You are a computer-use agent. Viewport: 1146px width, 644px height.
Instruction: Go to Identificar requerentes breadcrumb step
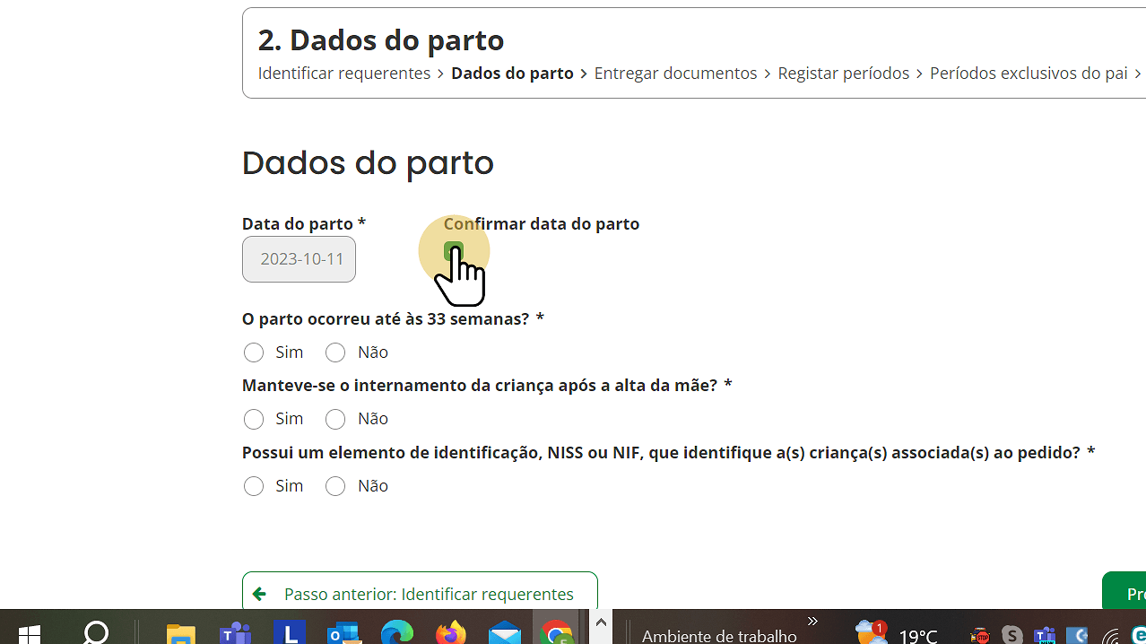coord(344,74)
